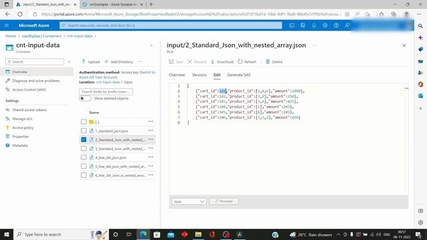The height and width of the screenshot is (240, 427).
Task: Check the box for 3_Standard_Json_with_nested file
Action: tap(83, 149)
